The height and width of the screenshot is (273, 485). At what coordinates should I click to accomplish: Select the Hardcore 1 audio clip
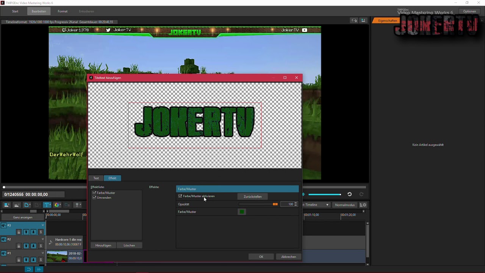[x=64, y=242]
